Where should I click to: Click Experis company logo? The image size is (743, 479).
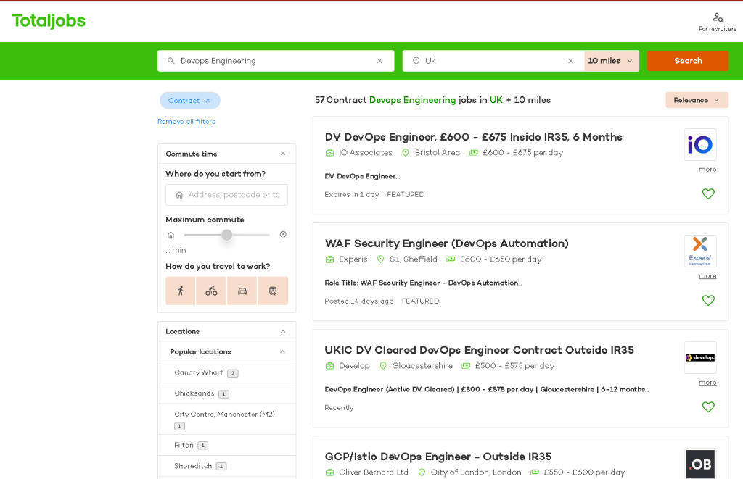click(x=700, y=251)
